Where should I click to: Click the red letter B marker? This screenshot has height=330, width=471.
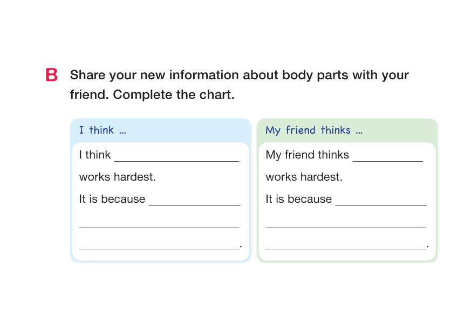coord(52,75)
